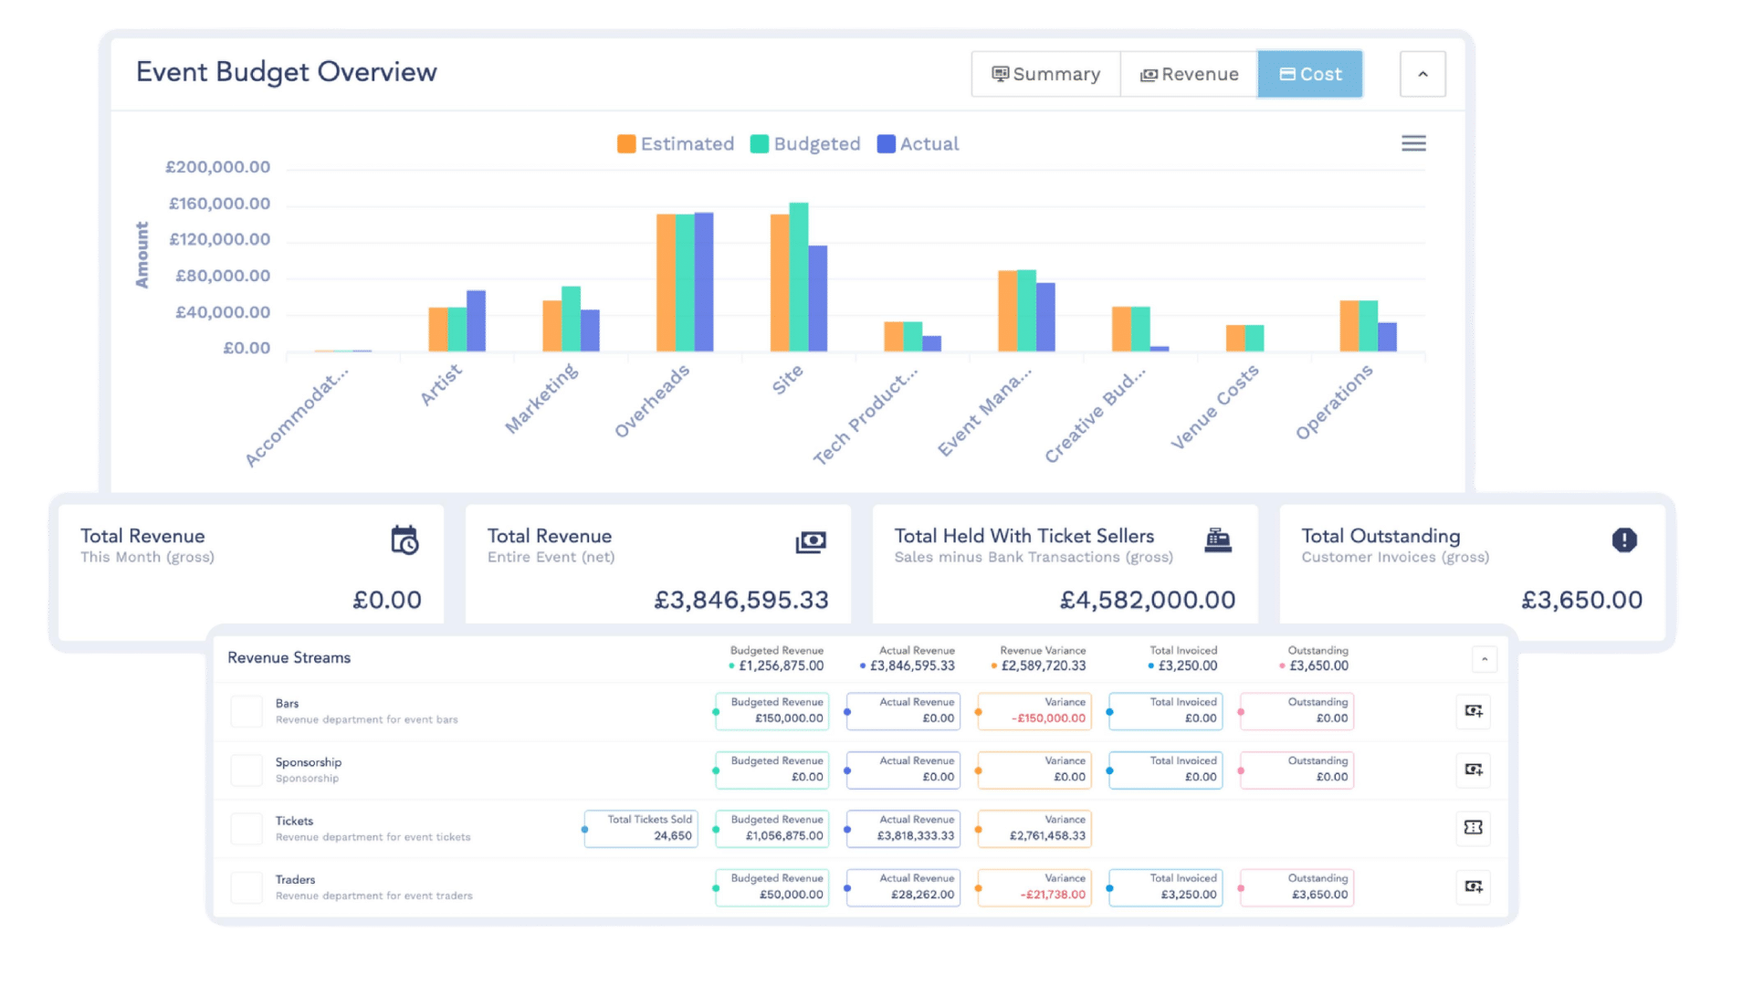Click the Revenue Streams heading
Image resolution: width=1753 pixels, height=985 pixels.
(289, 657)
